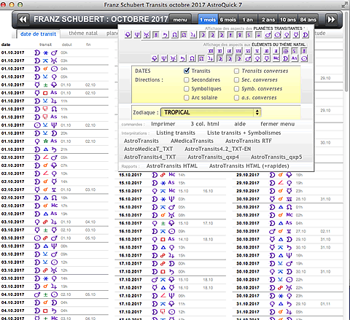The image size is (350, 320).
Task: Click the vertical scrollbar on the right edge
Action: pyautogui.click(x=346, y=51)
